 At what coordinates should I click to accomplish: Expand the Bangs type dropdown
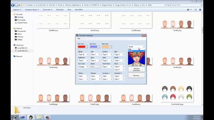87,54
